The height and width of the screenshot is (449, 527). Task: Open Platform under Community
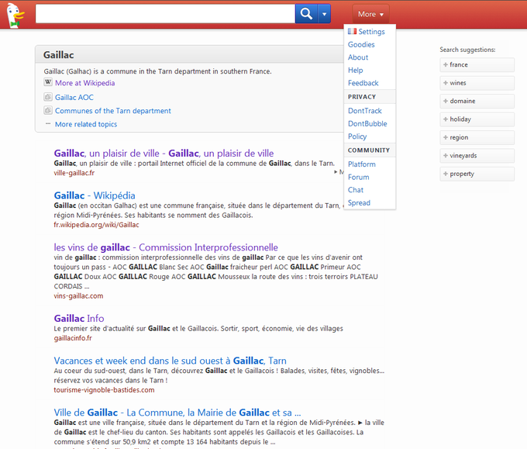point(362,164)
